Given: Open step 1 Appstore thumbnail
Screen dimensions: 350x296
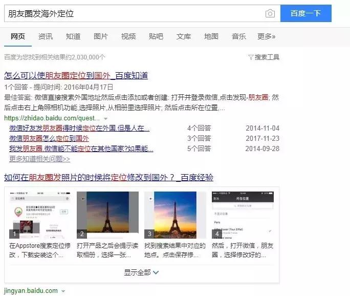Looking at the screenshot, I should point(40,215).
